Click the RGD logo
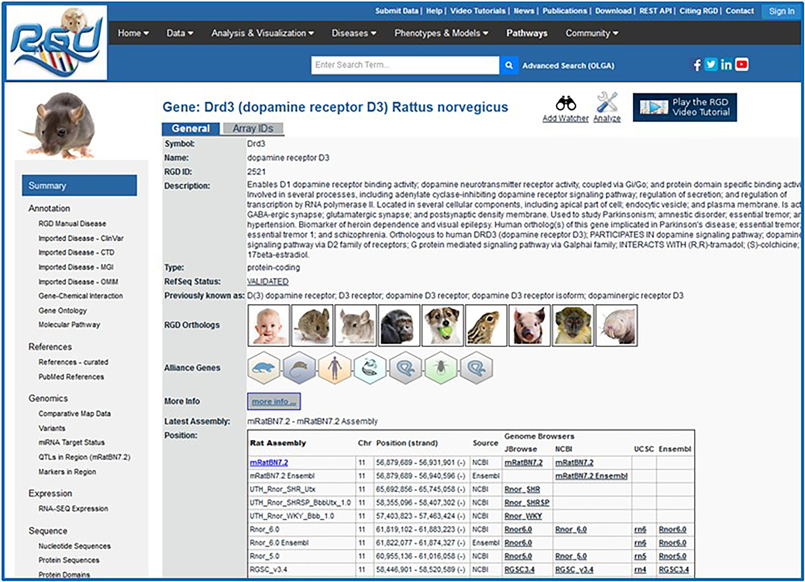 pos(57,43)
